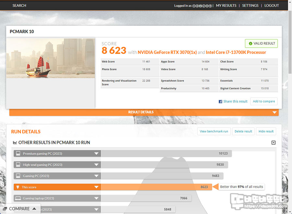Click the PCMARK 10 heading
Screen dimensions: 292x214
pos(22,32)
